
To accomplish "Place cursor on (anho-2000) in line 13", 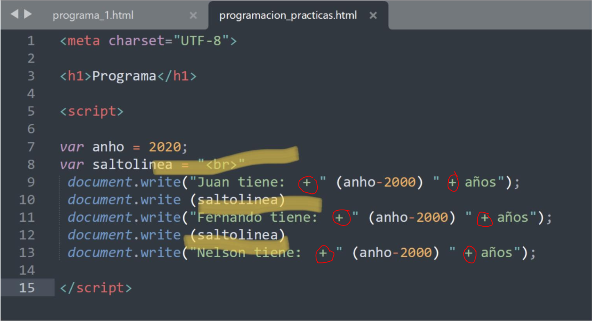I will [396, 252].
